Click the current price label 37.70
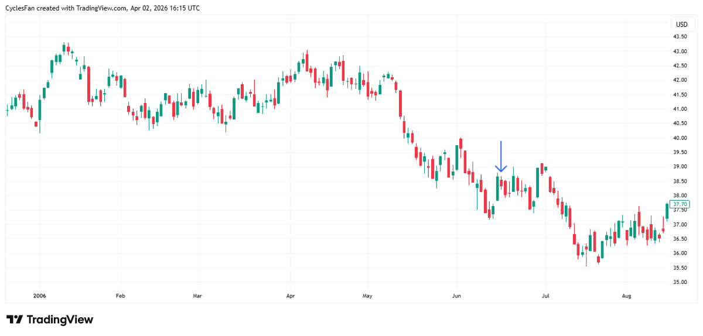Image resolution: width=703 pixels, height=336 pixels. point(680,204)
